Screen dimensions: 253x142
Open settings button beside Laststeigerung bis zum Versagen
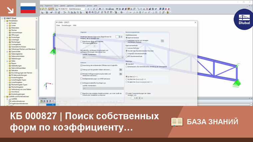pos(162,41)
